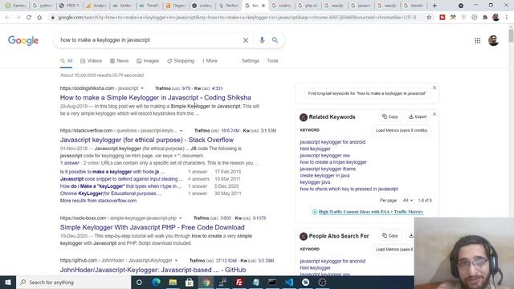Open the browser home page
This screenshot has height=289, width=514.
click(39, 17)
